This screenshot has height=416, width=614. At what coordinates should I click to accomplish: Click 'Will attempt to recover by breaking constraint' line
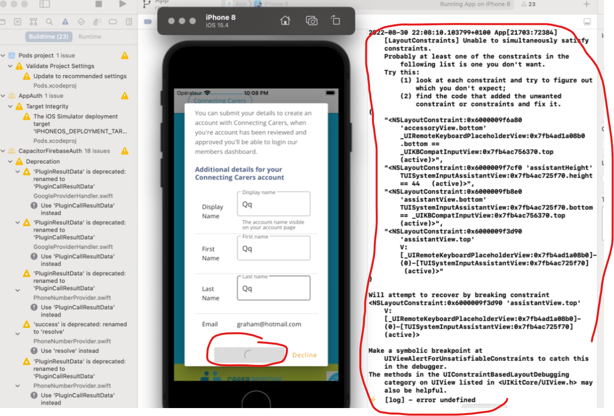(459, 295)
